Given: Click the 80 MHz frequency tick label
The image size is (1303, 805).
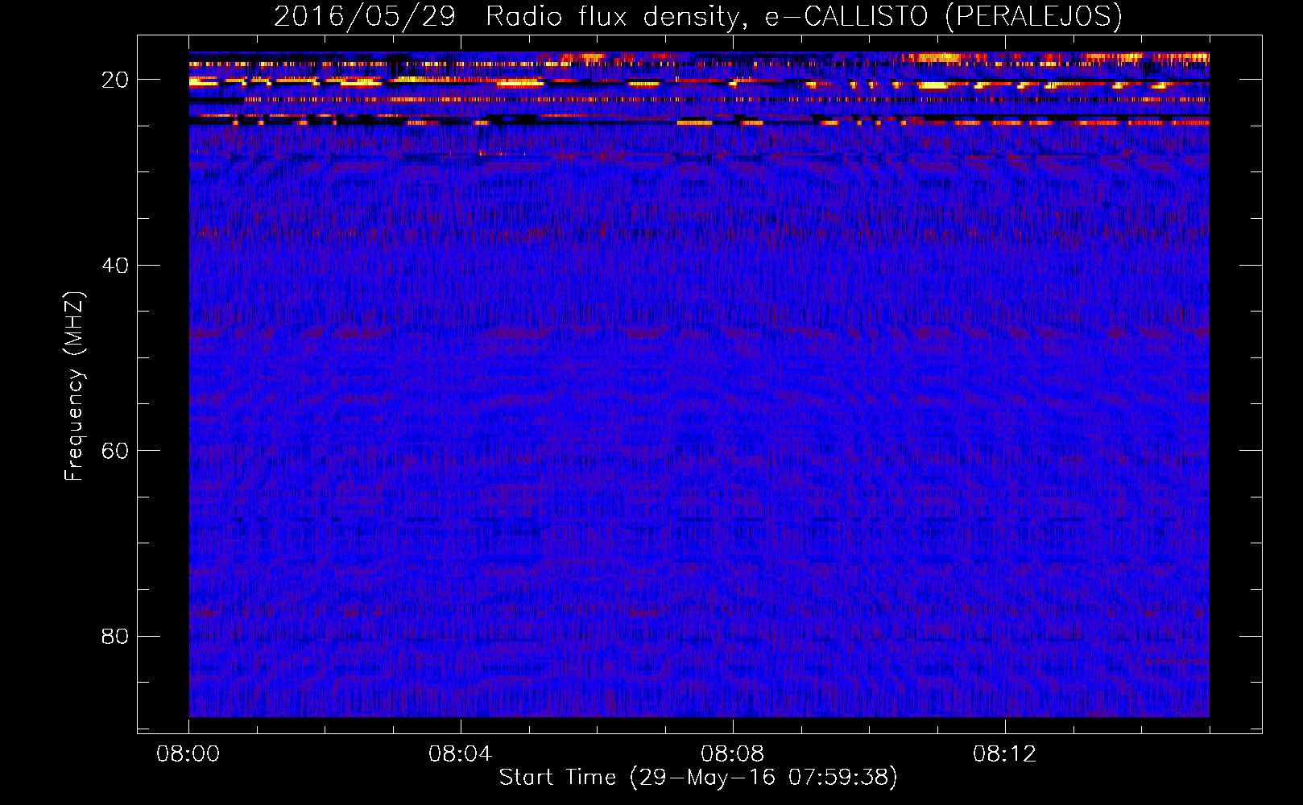Looking at the screenshot, I should 115,636.
